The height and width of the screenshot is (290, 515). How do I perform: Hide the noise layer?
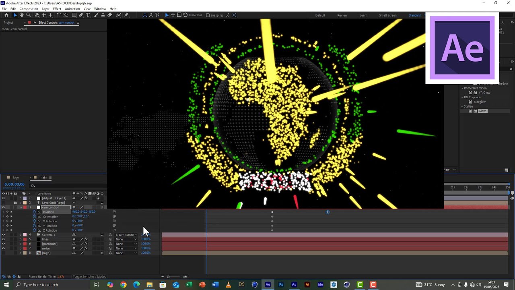click(4, 248)
